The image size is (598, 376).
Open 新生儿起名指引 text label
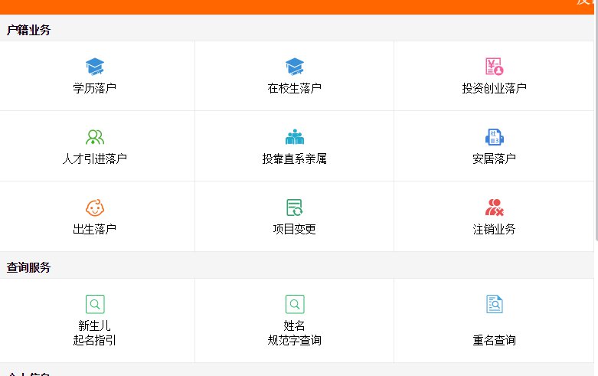pos(95,332)
